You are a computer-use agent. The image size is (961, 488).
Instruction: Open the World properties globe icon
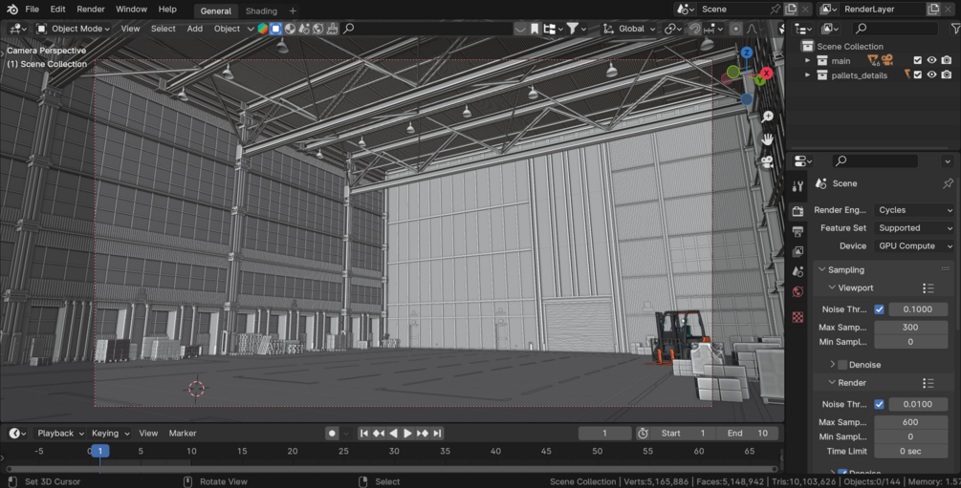[797, 291]
